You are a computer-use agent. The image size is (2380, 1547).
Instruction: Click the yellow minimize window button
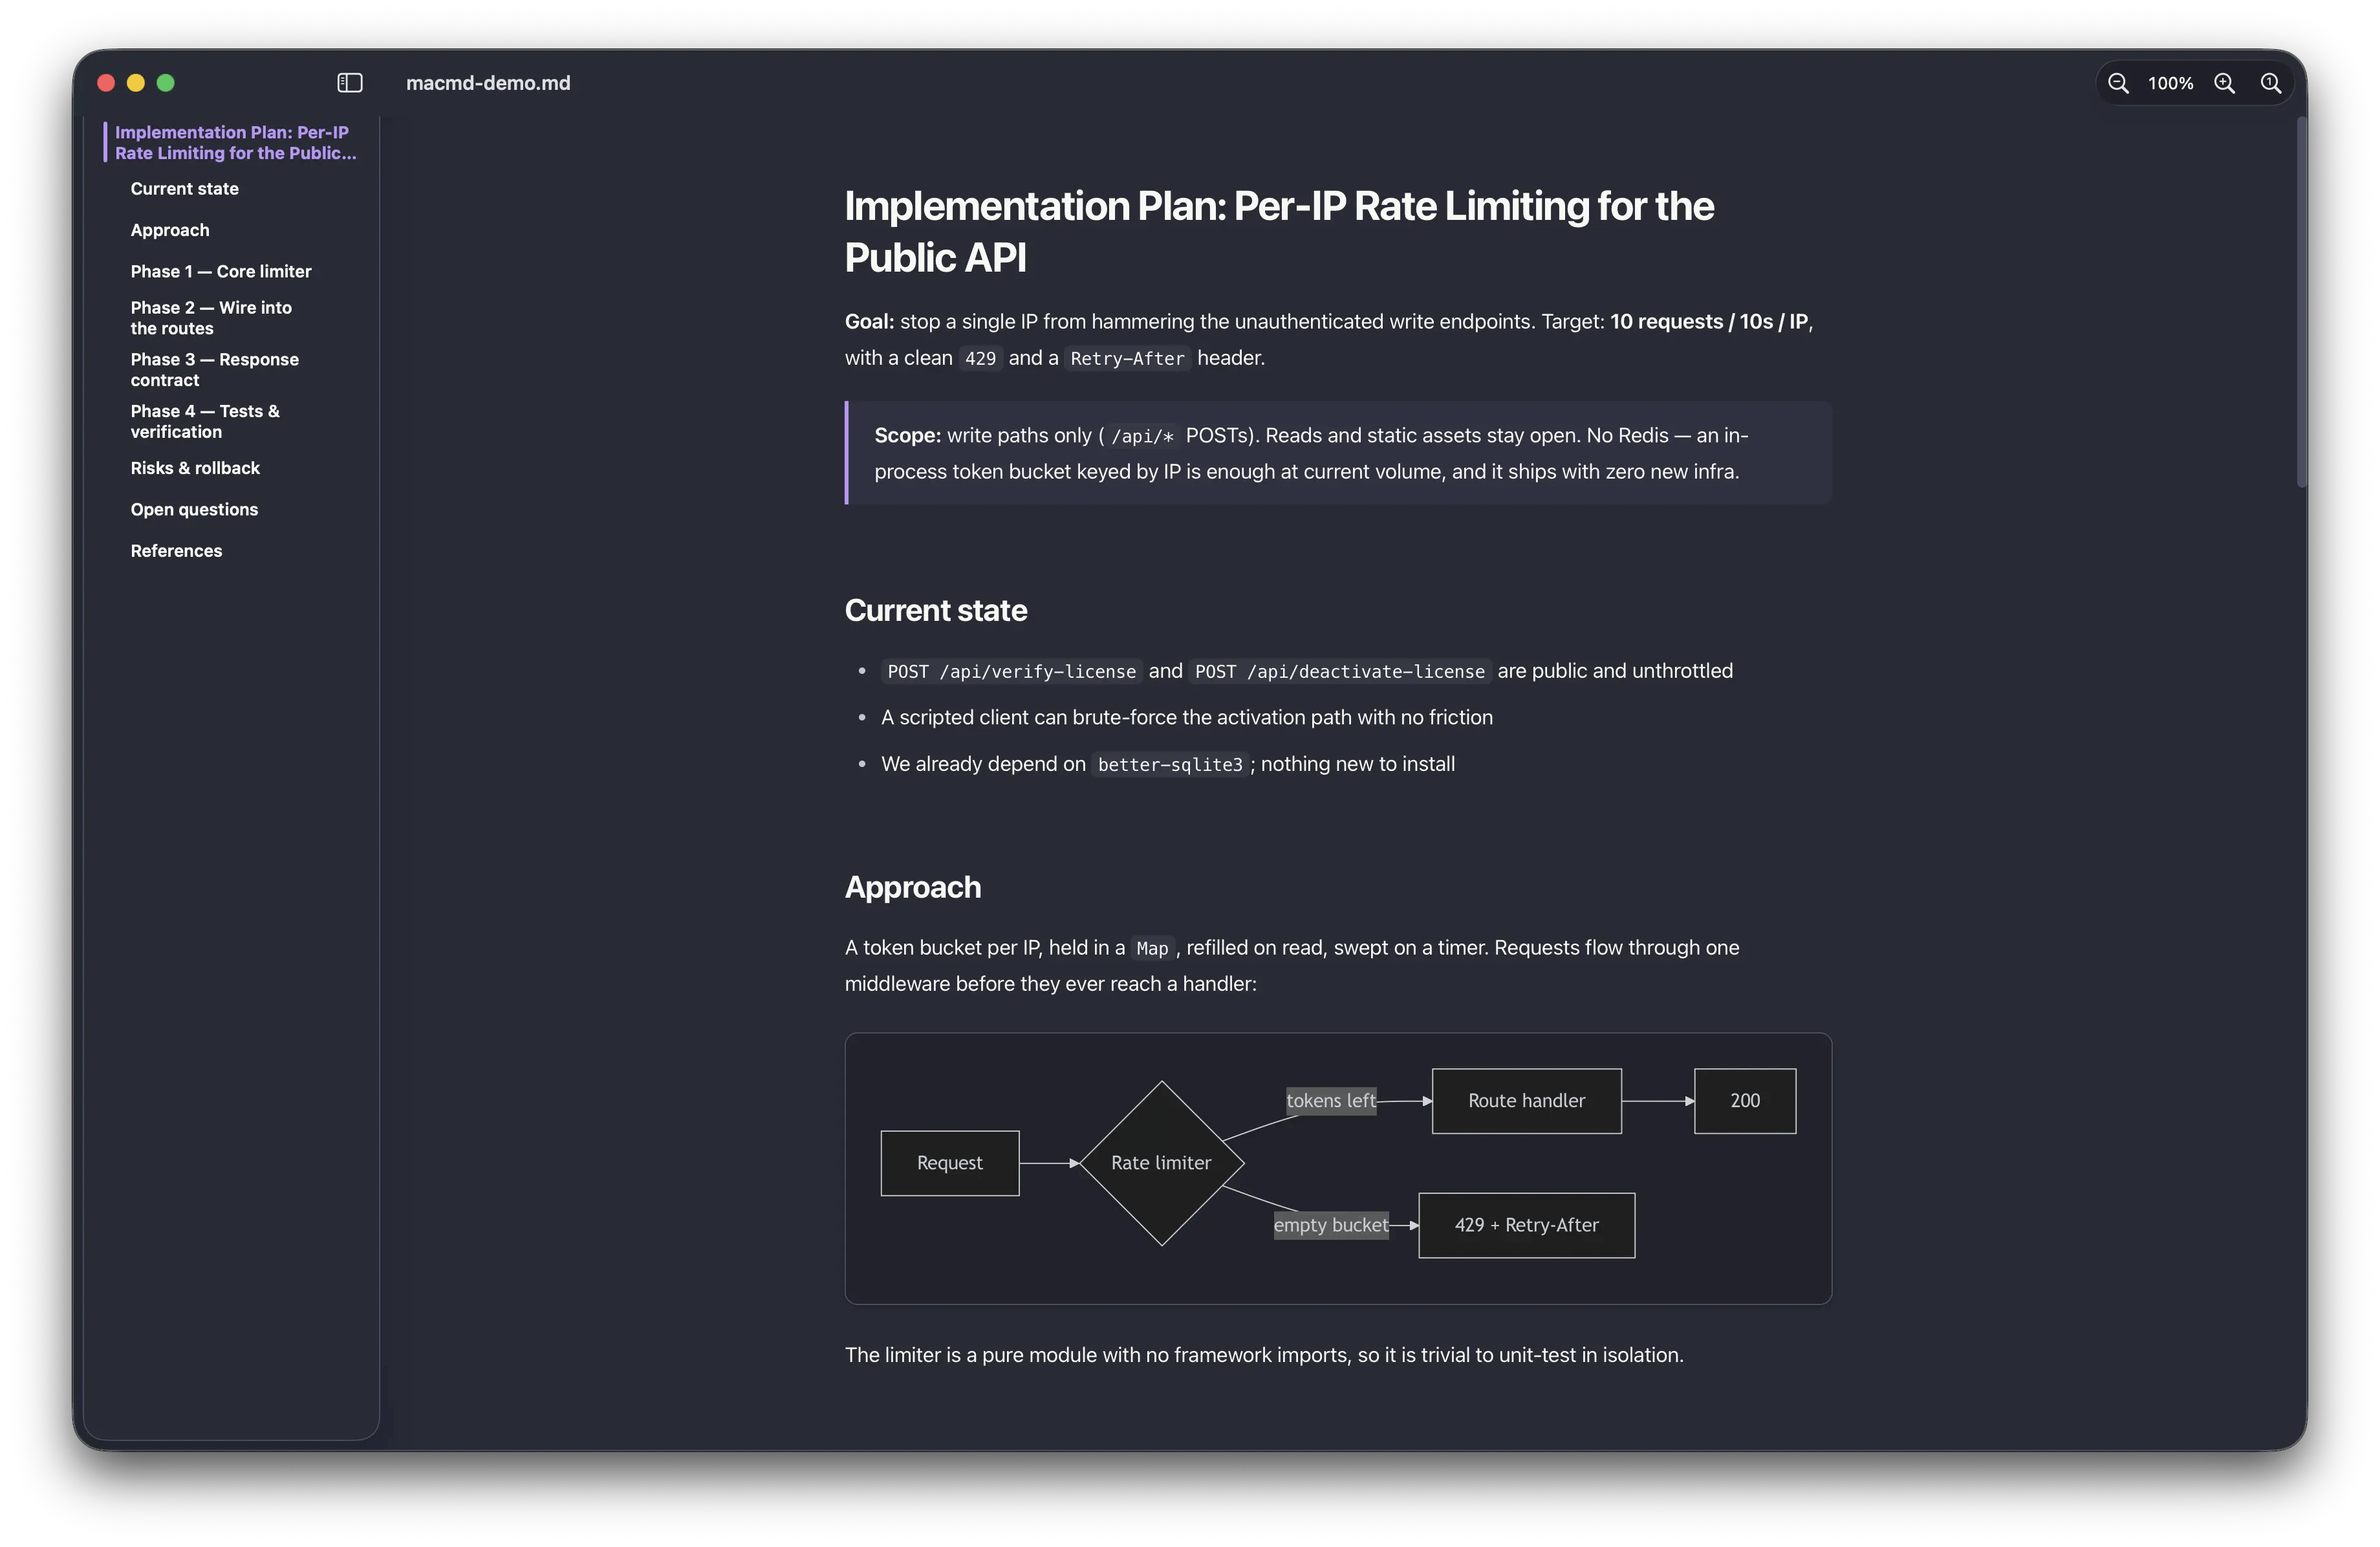(136, 83)
